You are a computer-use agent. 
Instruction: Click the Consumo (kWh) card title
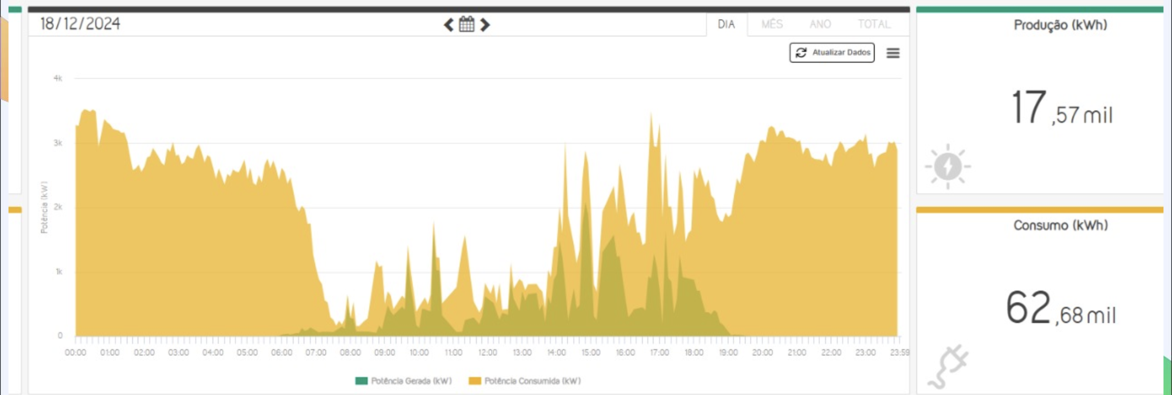pos(1060,225)
